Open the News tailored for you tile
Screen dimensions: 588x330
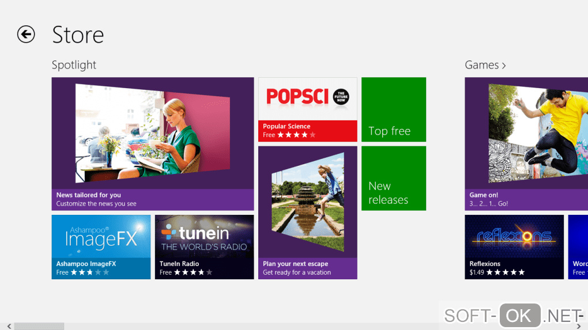click(153, 144)
